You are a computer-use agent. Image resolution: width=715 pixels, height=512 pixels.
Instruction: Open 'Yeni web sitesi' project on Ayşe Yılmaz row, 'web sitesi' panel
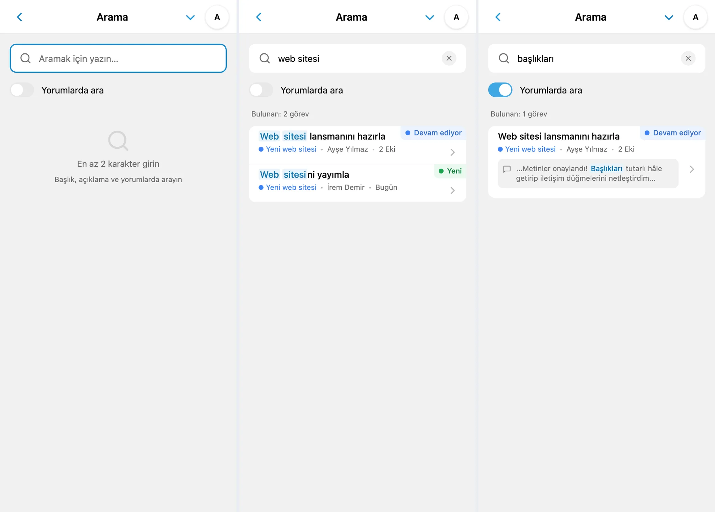point(288,149)
